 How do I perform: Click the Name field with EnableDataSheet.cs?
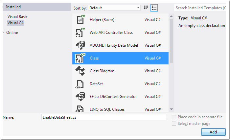(x=104, y=117)
